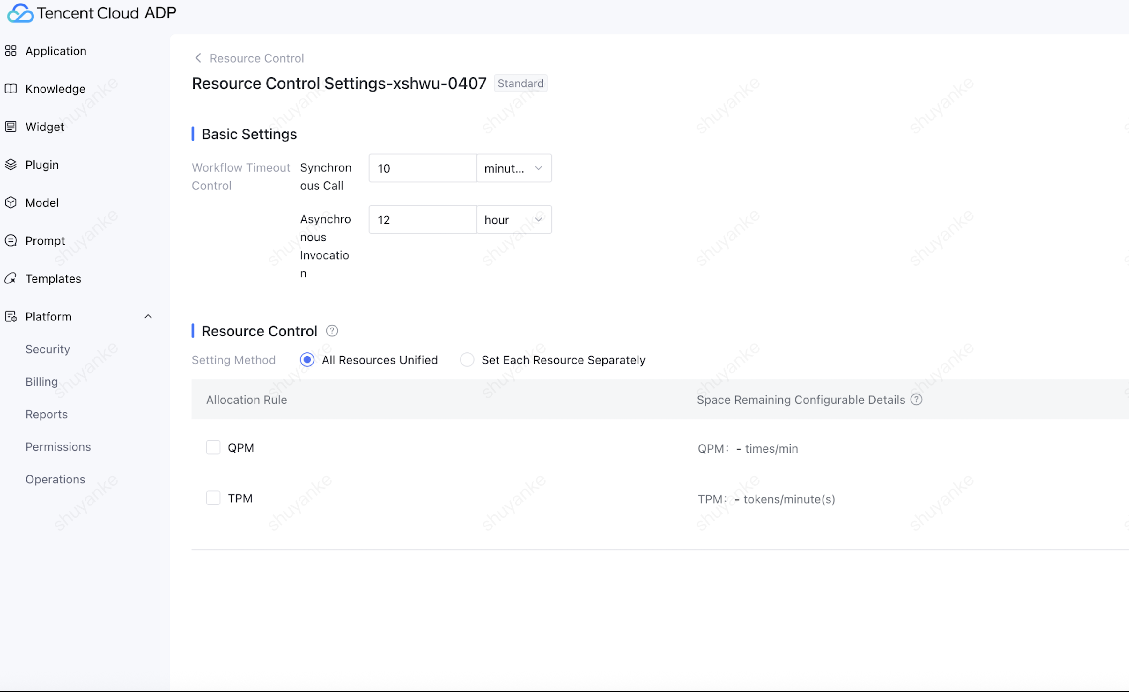Click help icon next to Resource Control heading

click(332, 331)
